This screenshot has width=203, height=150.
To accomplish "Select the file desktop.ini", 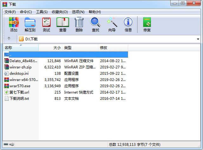I will pos(19,73).
